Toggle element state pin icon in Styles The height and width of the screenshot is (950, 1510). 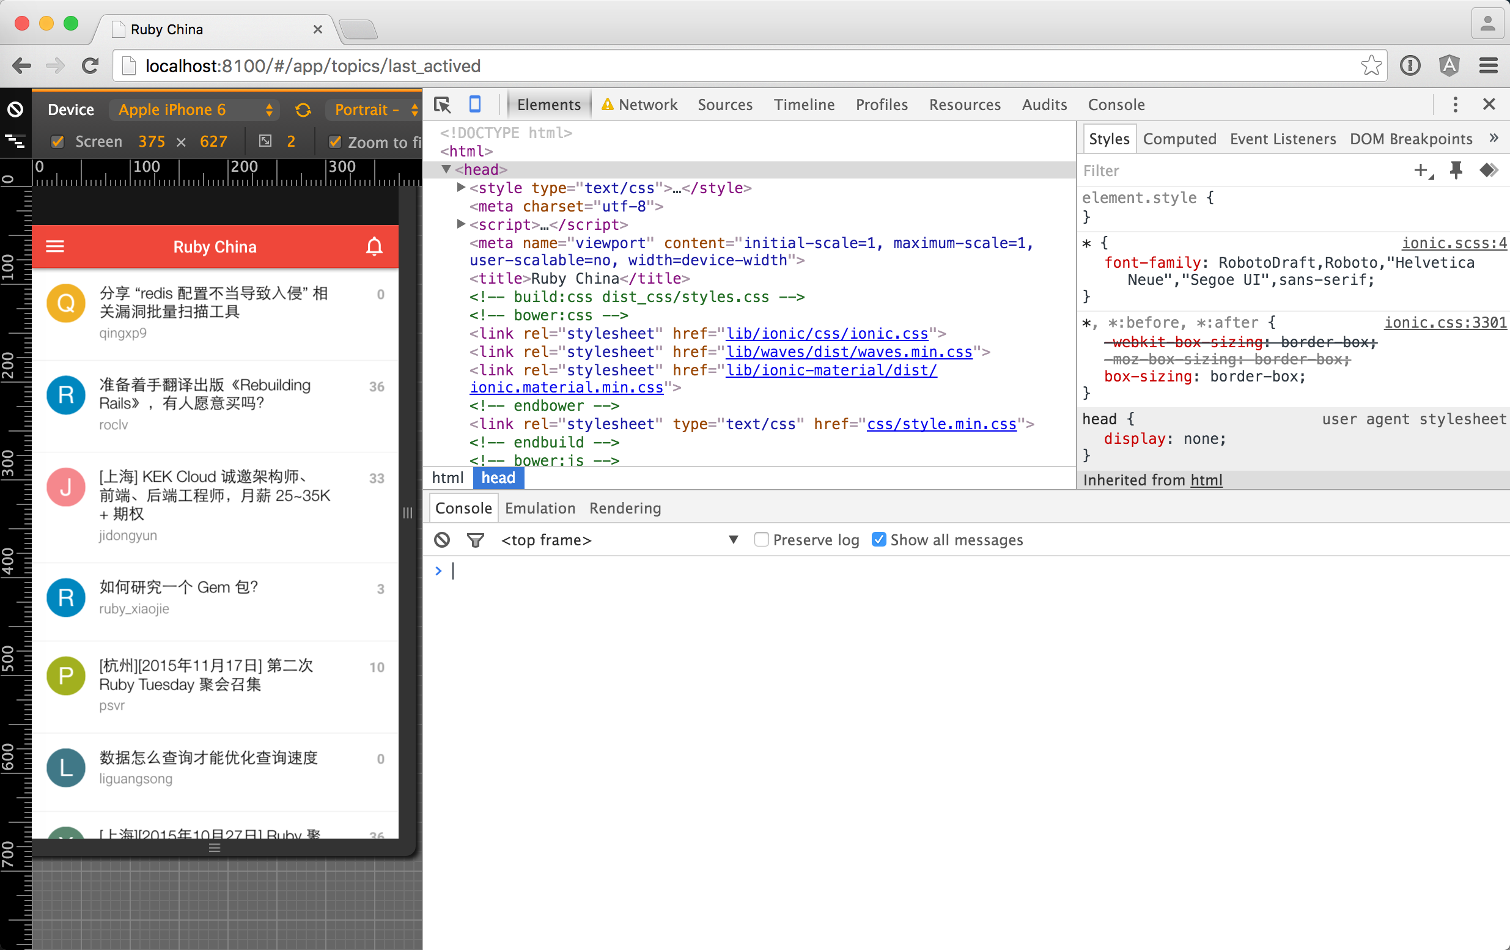(x=1456, y=170)
